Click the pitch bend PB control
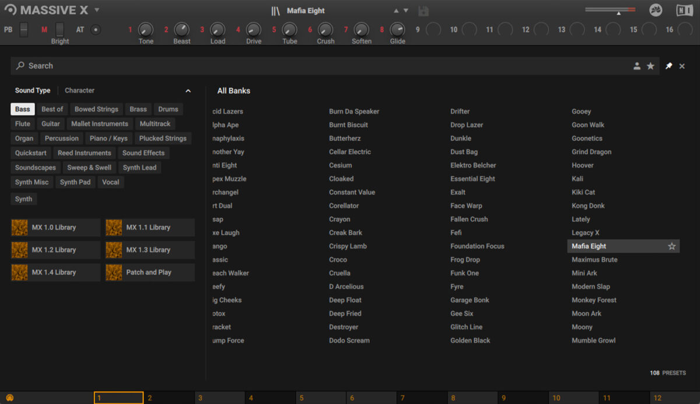 24,30
